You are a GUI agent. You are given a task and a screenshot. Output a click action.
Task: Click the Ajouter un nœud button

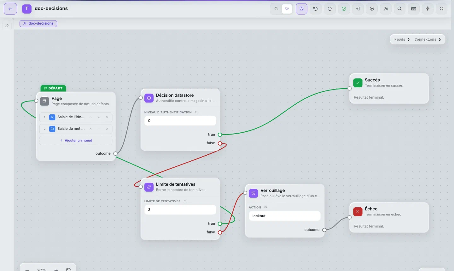click(76, 141)
